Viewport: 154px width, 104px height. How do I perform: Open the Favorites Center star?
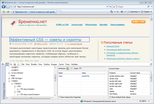[4, 12]
